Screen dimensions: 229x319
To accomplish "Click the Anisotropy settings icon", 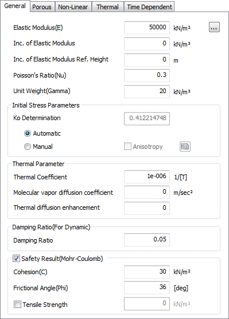I will [185, 147].
